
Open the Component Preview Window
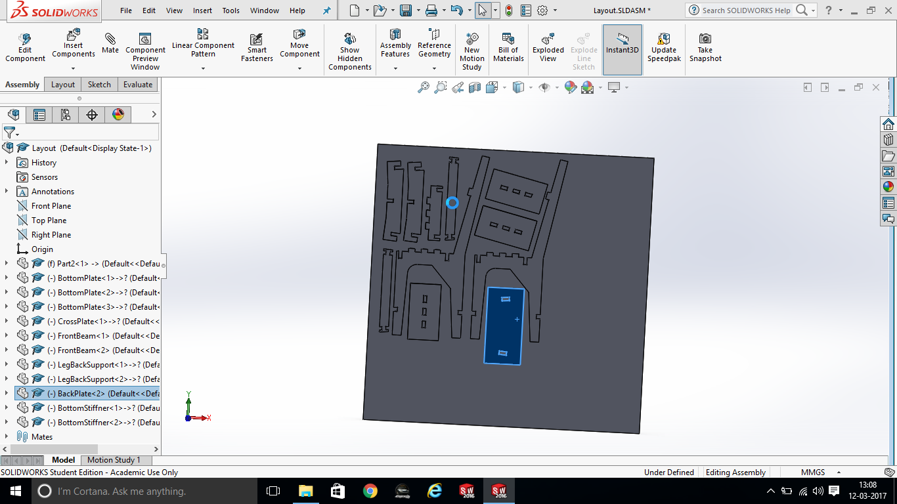pos(145,51)
